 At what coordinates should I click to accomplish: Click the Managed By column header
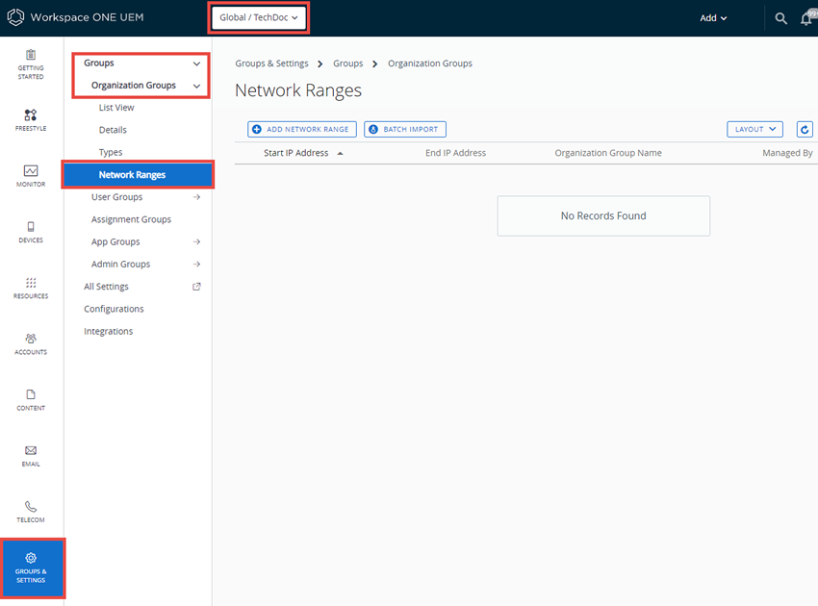click(787, 153)
